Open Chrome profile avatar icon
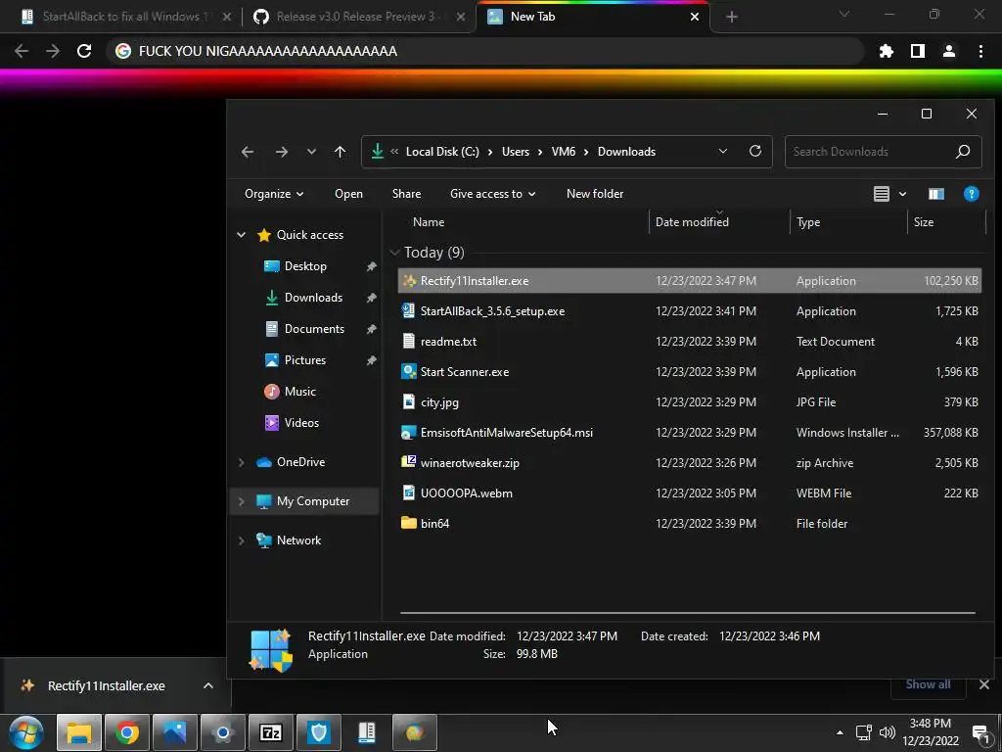Viewport: 1002px width, 752px height. (x=949, y=51)
